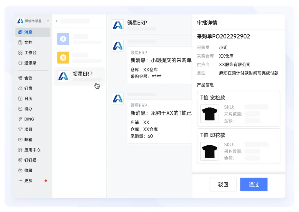The width and height of the screenshot is (299, 212).
Task: Click the 待办 checkmark icon
Action: tap(20, 109)
